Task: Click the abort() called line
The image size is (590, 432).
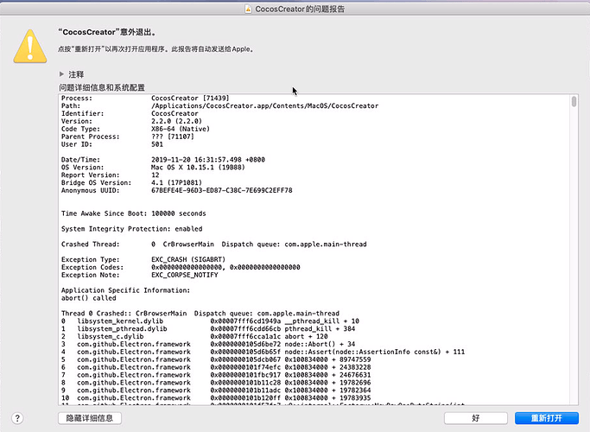Action: (x=89, y=298)
